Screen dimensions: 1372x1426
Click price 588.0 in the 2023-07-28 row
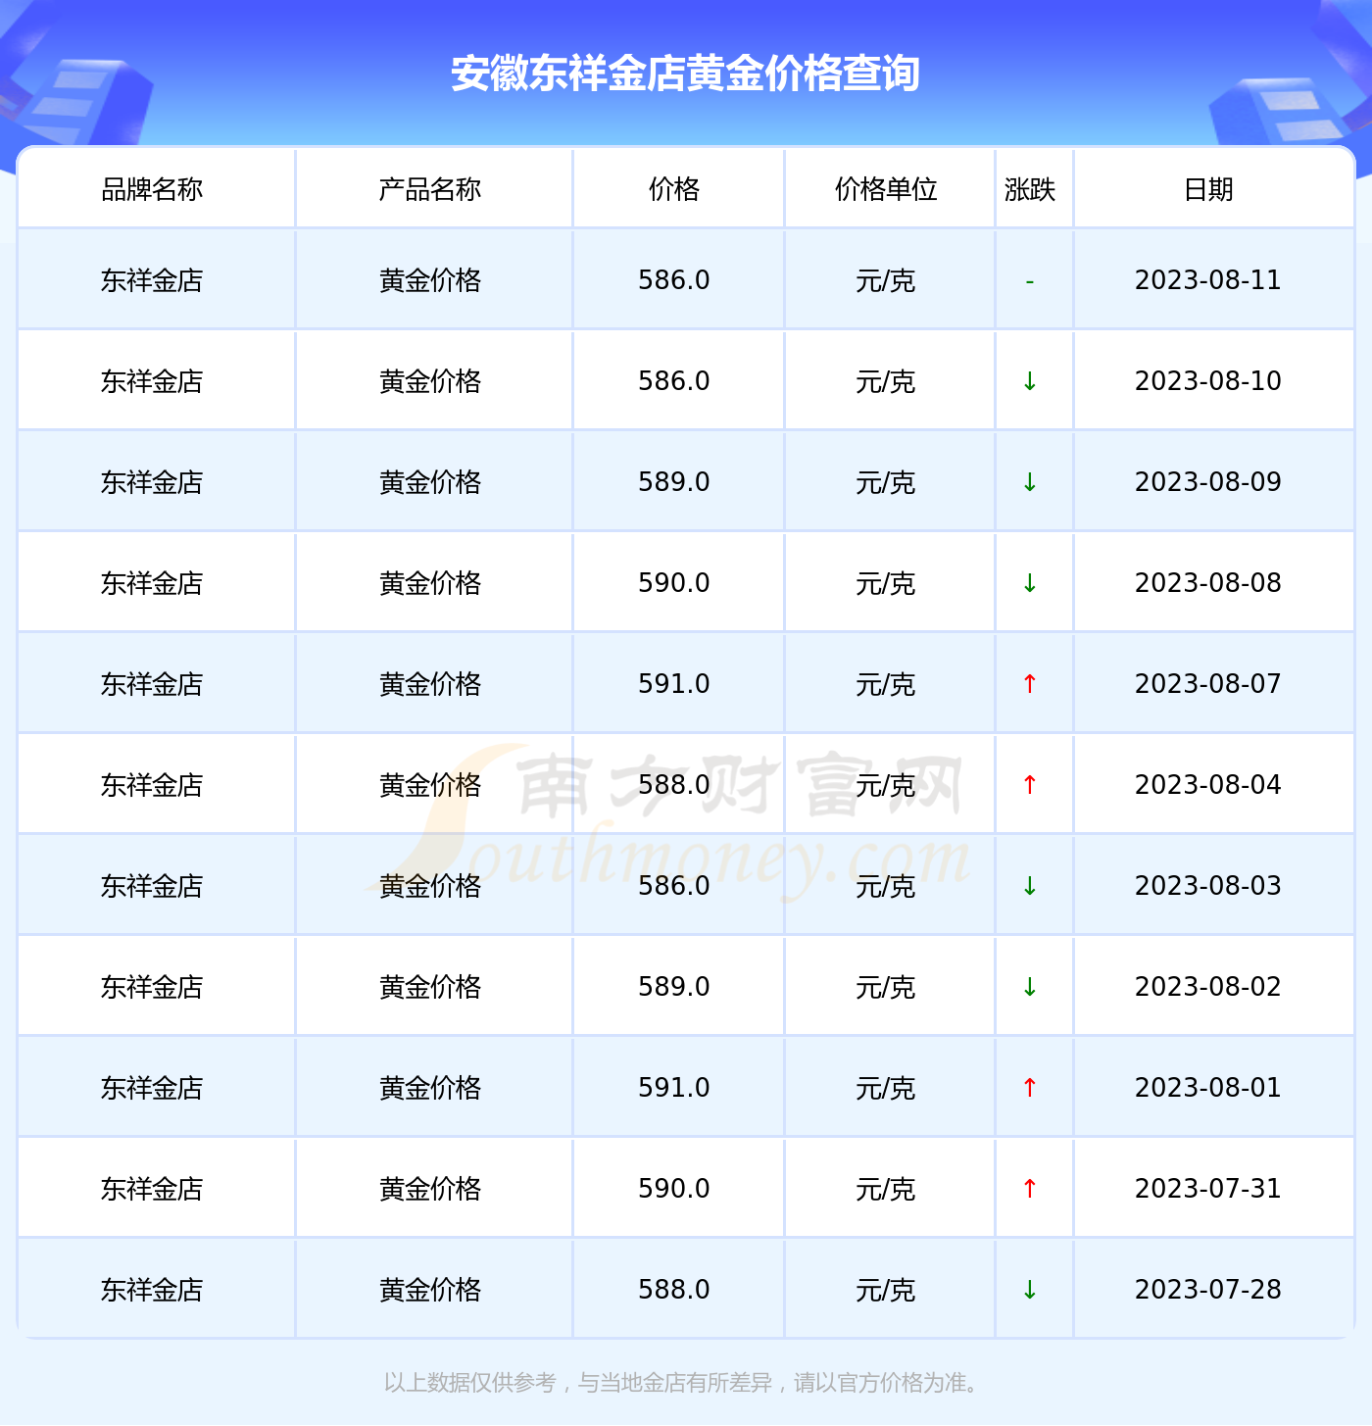(674, 1290)
